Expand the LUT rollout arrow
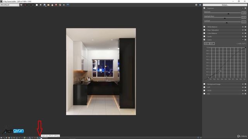Image resolution: width=248 pixels, height=139 pixels. pyautogui.click(x=243, y=87)
